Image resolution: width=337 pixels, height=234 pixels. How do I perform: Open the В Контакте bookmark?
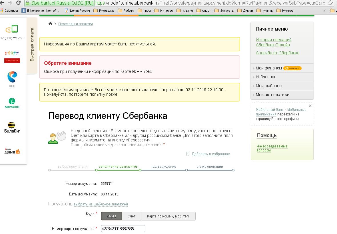(x=40, y=11)
